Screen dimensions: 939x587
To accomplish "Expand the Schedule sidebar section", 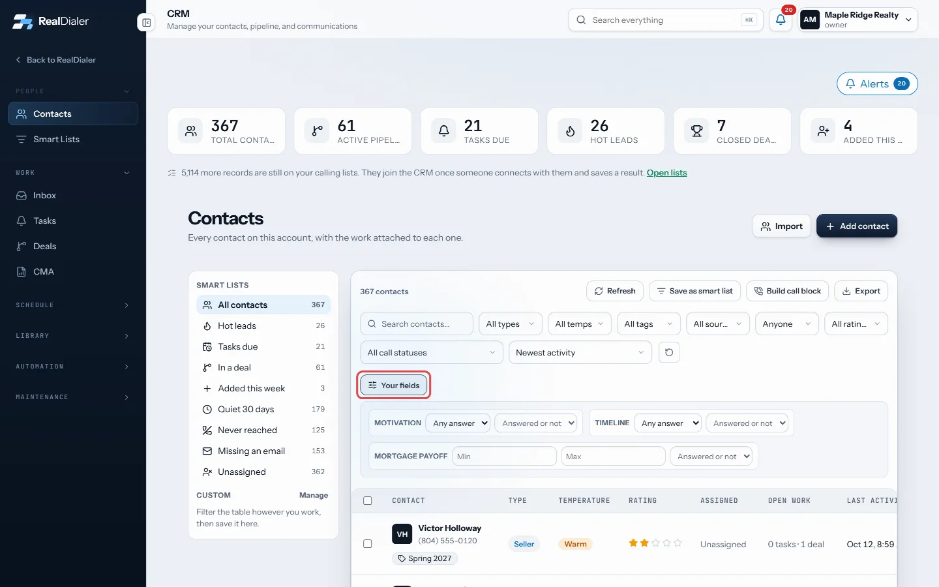I will click(x=73, y=305).
